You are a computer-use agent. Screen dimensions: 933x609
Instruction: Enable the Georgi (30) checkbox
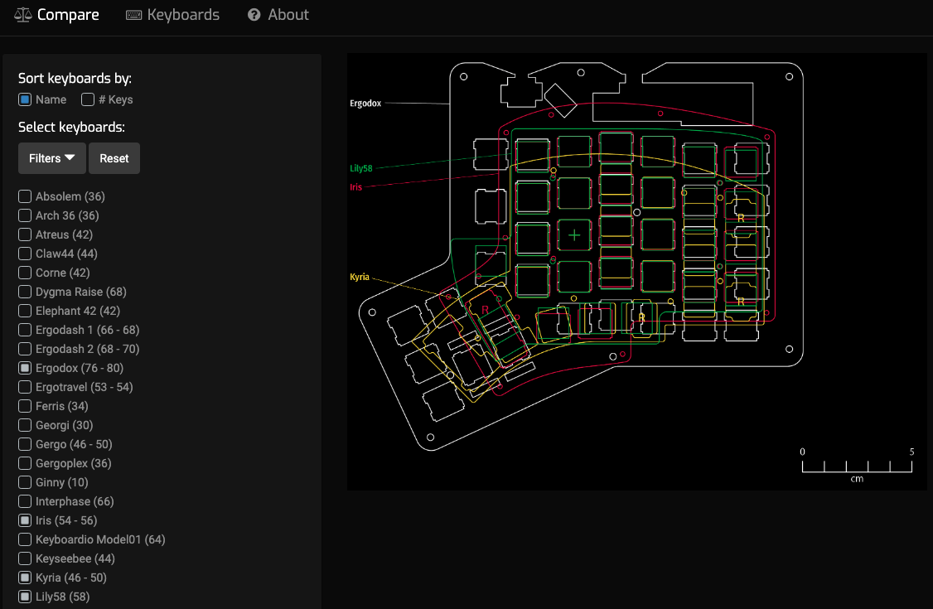tap(25, 424)
